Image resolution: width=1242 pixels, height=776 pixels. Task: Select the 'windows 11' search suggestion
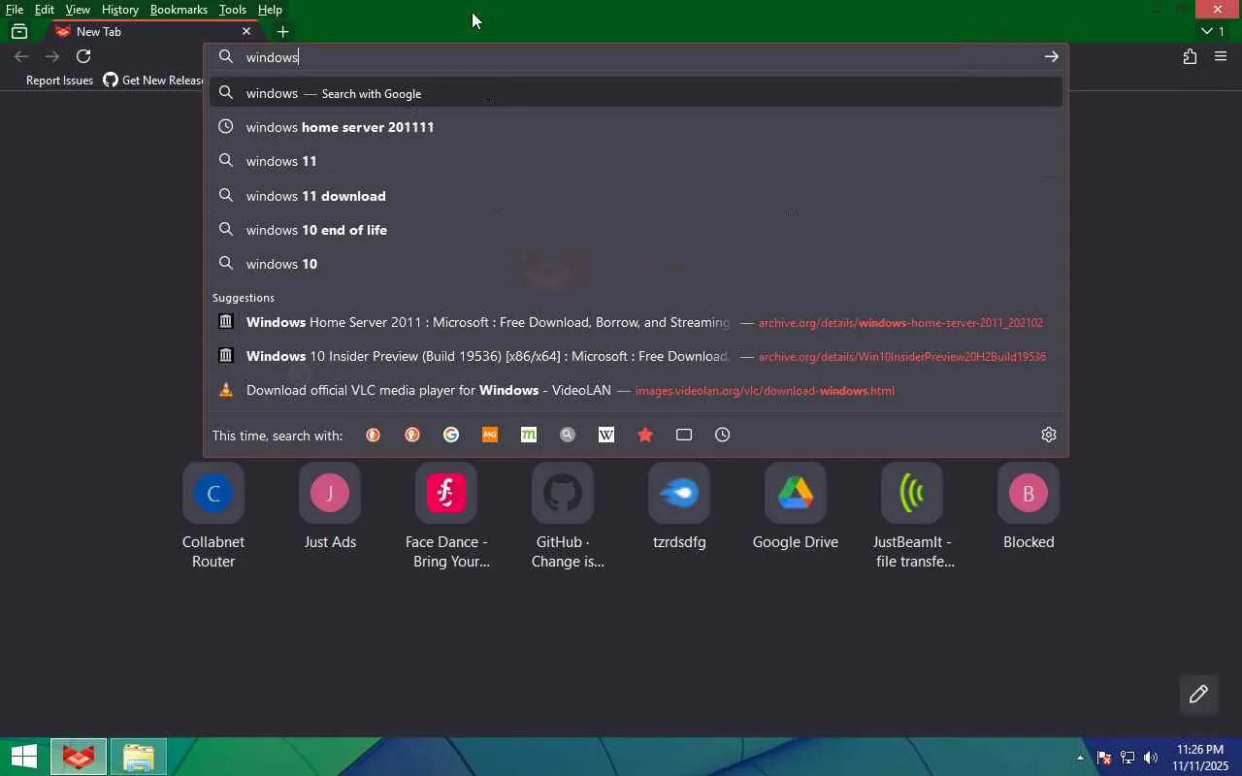point(636,161)
